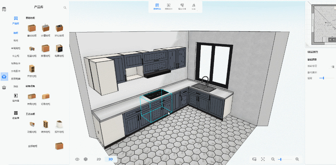Select the 基础地柜 cabinet thumbnail
This screenshot has width=336, height=165.
(32, 28)
